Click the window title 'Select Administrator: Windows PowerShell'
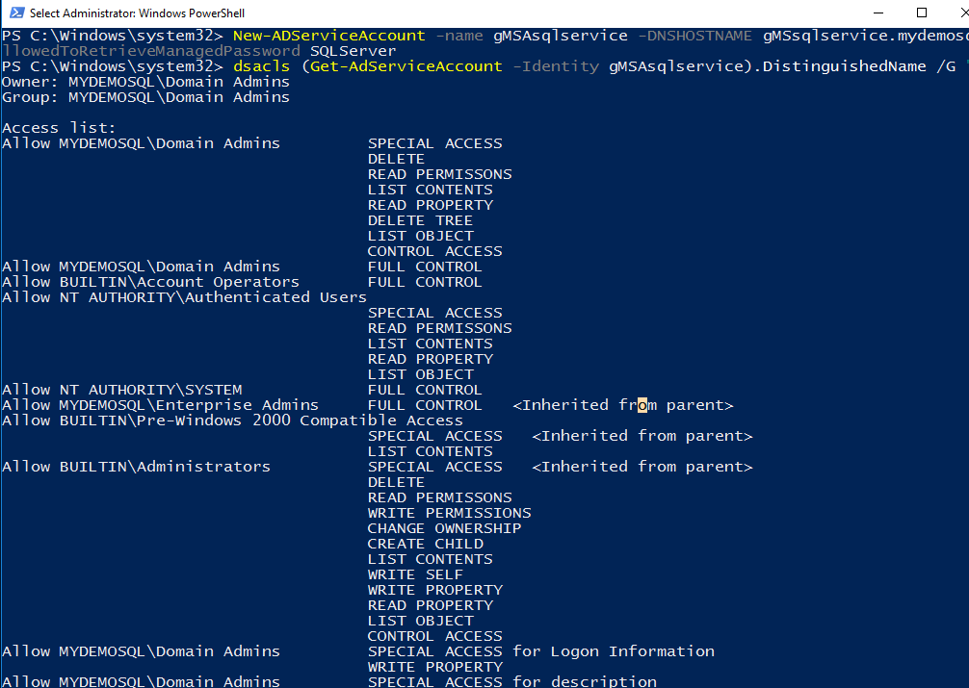This screenshot has width=969, height=688. click(x=138, y=13)
